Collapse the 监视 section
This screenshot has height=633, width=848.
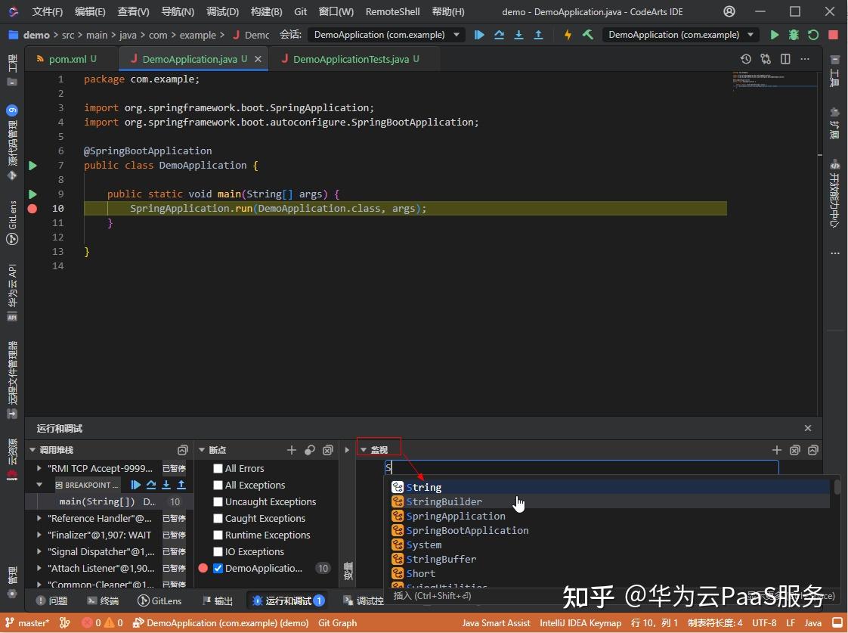[364, 450]
